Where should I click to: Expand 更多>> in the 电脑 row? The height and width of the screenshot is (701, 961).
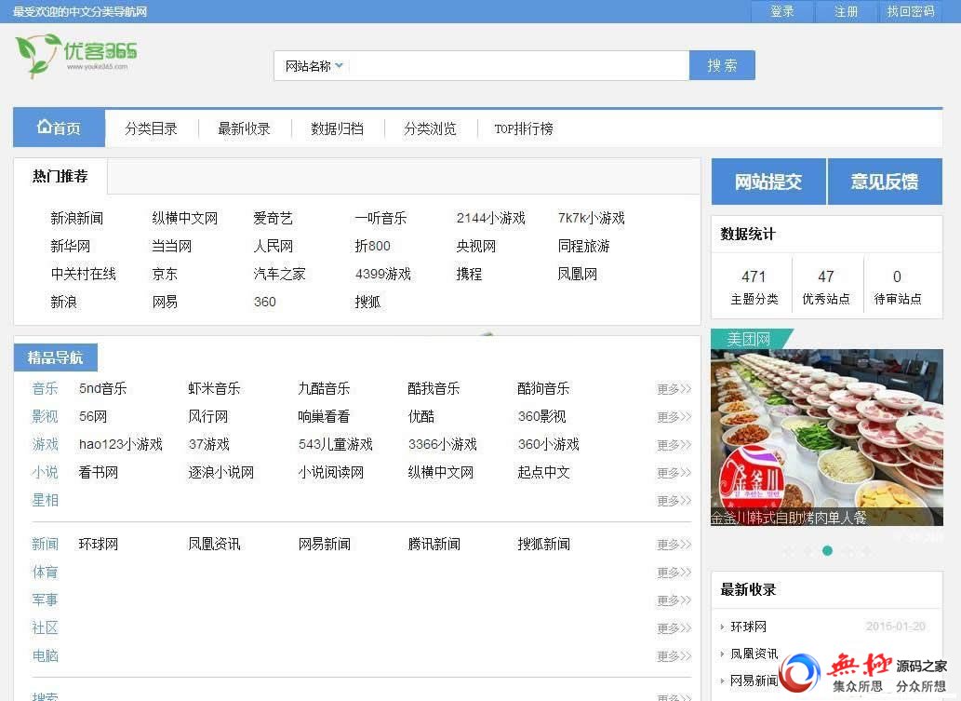(x=674, y=656)
